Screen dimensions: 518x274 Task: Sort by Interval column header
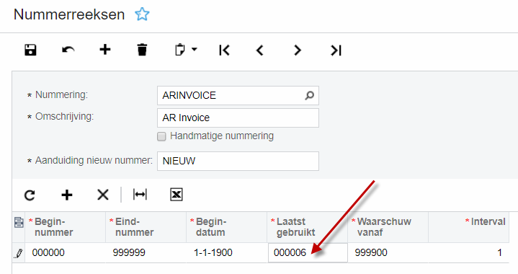pyautogui.click(x=468, y=227)
